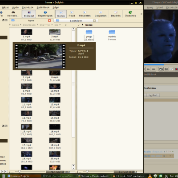Go to Star Trek in breadcrumb
Screen dimensions: 178x178
click(x=45, y=25)
